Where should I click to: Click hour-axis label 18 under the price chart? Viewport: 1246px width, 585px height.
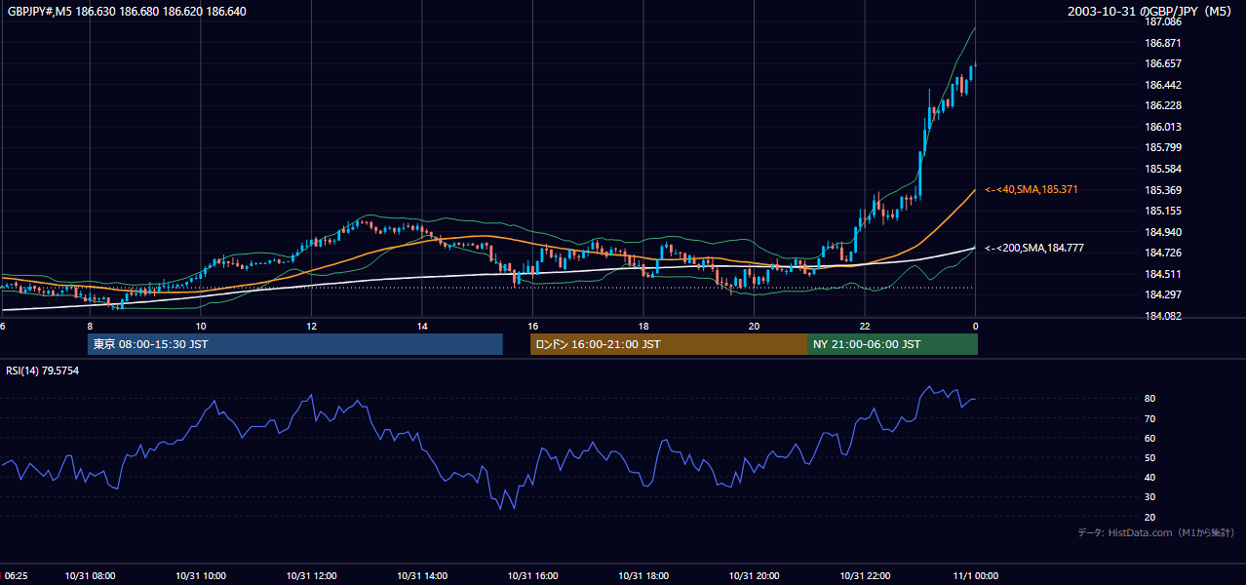tap(643, 326)
